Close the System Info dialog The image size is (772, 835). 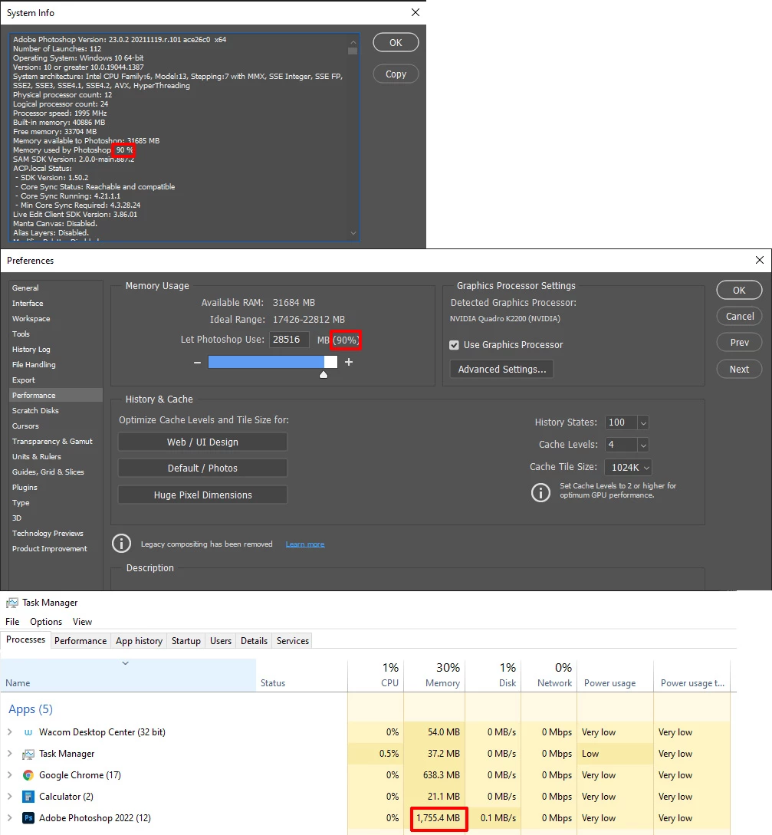[x=416, y=12]
